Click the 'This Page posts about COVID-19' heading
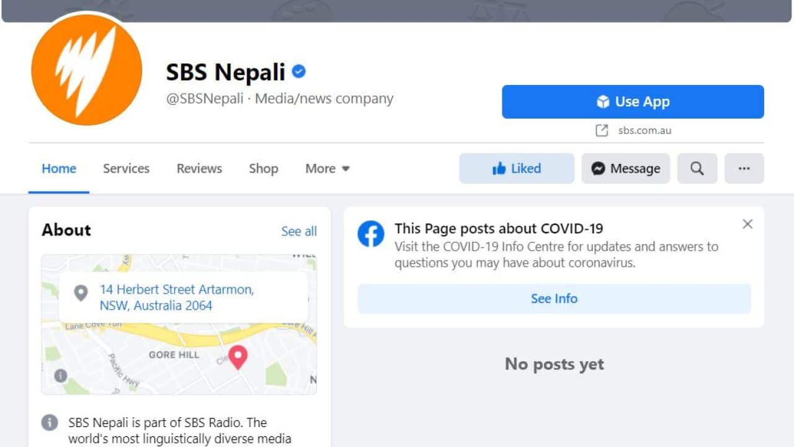Viewport: 794px width, 447px height. pos(499,228)
